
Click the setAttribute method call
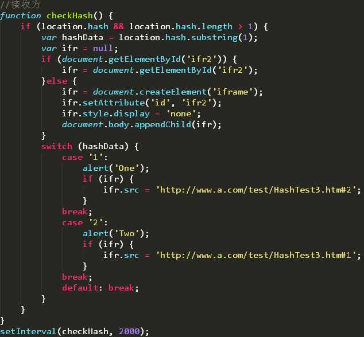[114, 103]
